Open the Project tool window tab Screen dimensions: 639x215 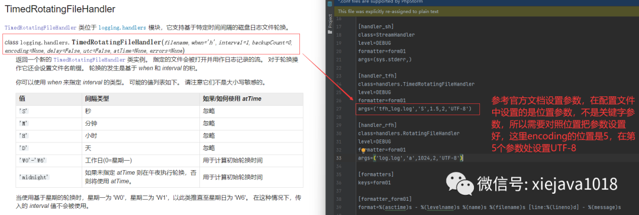pyautogui.click(x=330, y=24)
